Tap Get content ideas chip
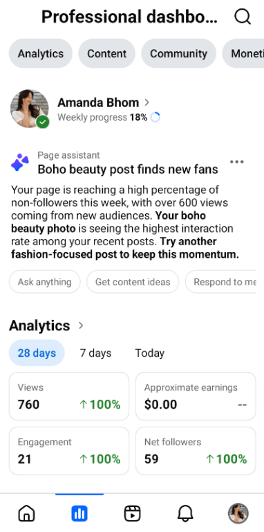Viewport: 264px width, 532px height. click(133, 282)
